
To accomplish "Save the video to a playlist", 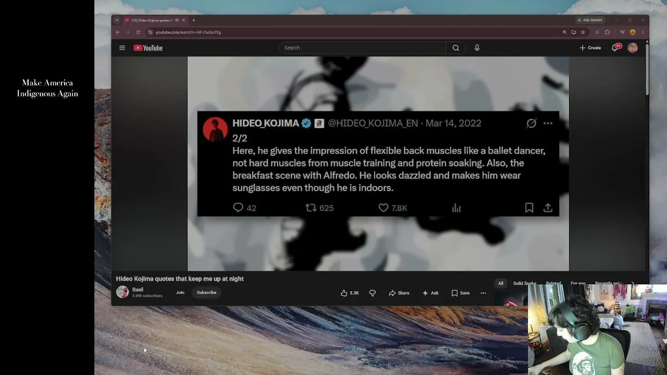I will [461, 293].
